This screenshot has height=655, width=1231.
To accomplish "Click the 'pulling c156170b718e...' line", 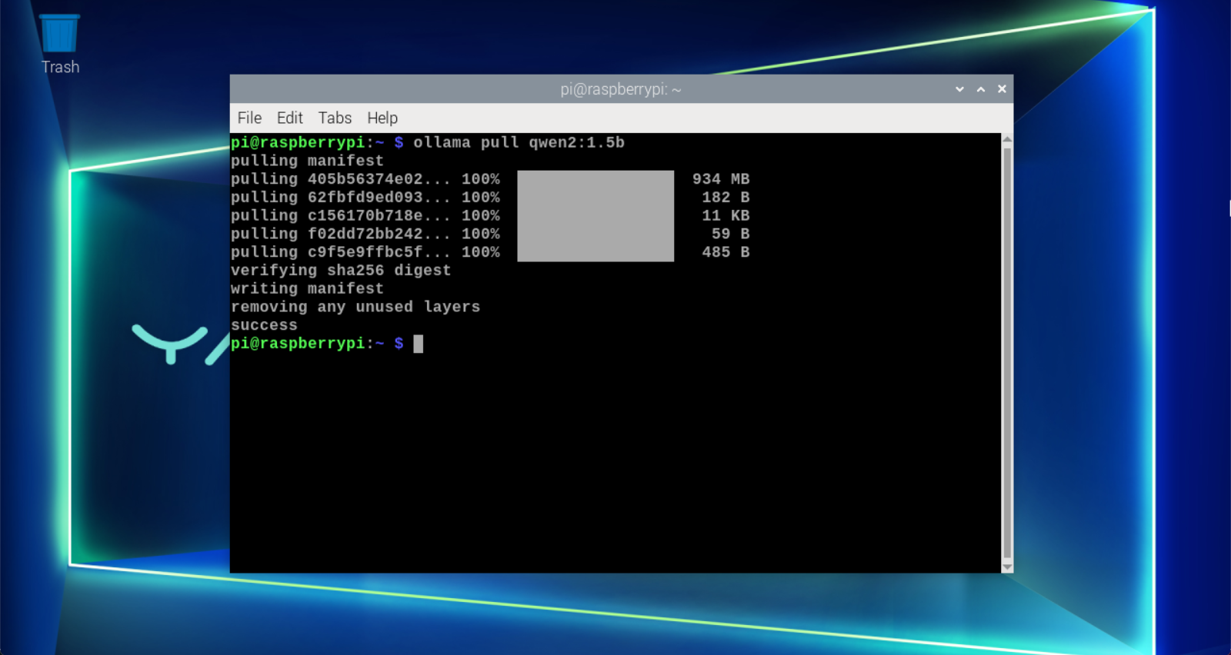I will (365, 216).
